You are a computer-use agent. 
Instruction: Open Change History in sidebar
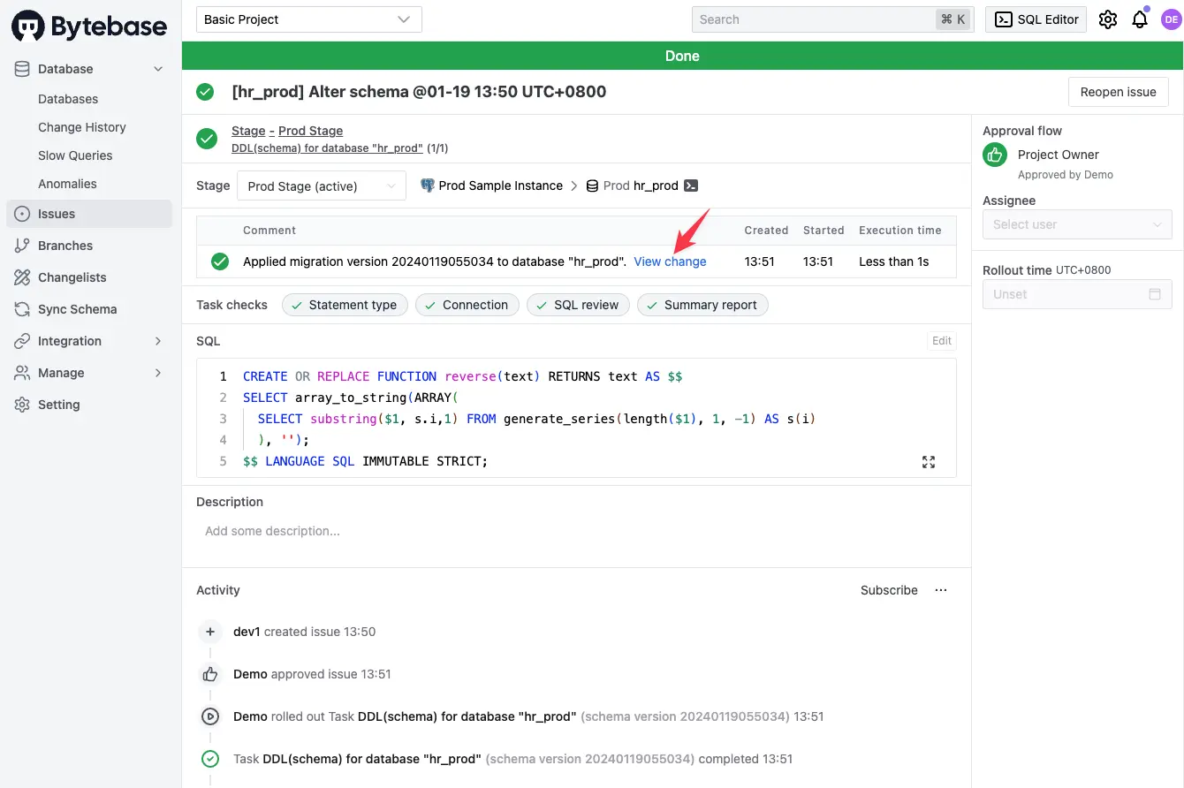82,127
